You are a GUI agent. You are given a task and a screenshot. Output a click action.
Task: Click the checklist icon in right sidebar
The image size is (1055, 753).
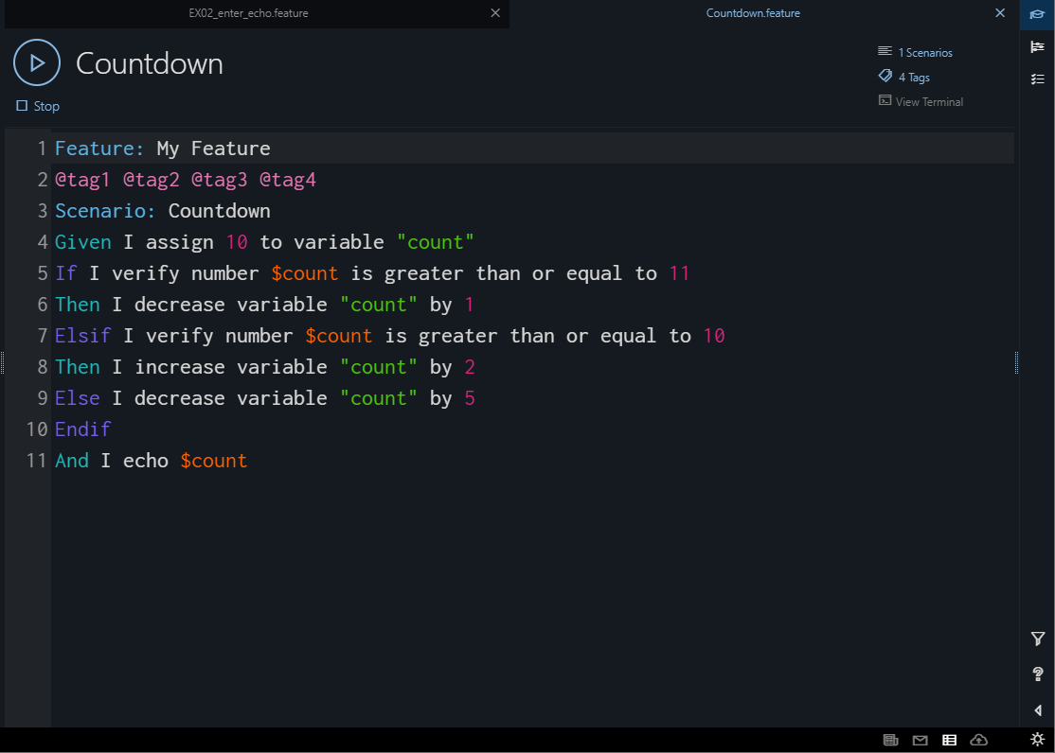[1037, 79]
